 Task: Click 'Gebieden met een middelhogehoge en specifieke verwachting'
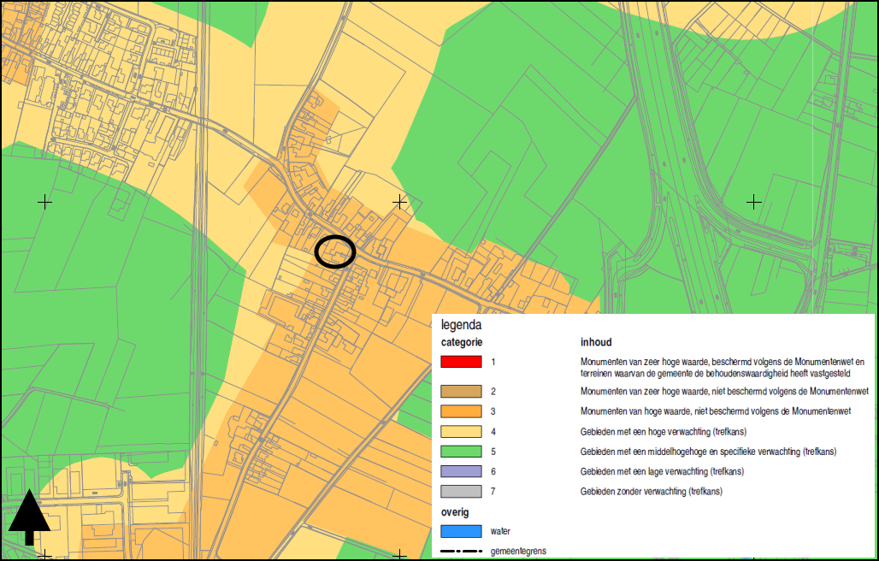pyautogui.click(x=708, y=452)
